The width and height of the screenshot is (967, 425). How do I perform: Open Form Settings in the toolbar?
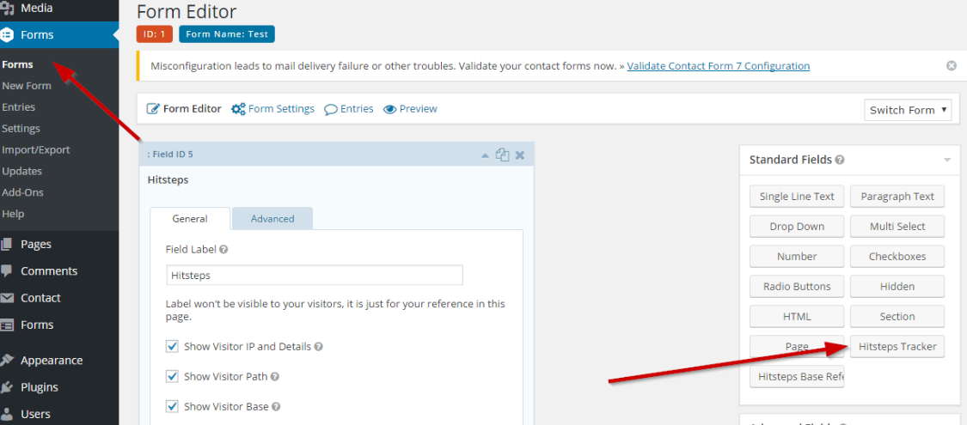click(x=281, y=109)
